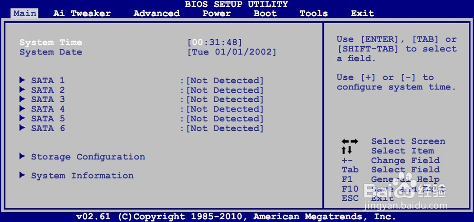Switch to the Exit tab

[363, 14]
